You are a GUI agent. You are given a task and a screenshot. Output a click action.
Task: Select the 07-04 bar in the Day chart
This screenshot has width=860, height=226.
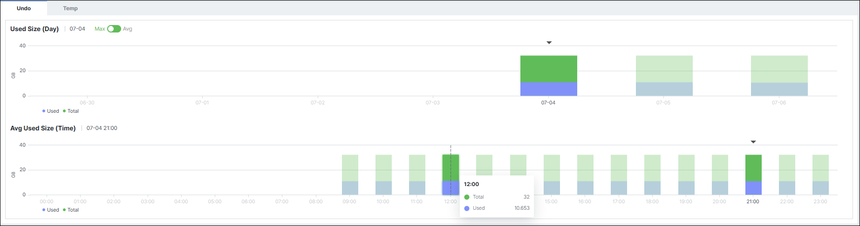coord(549,76)
